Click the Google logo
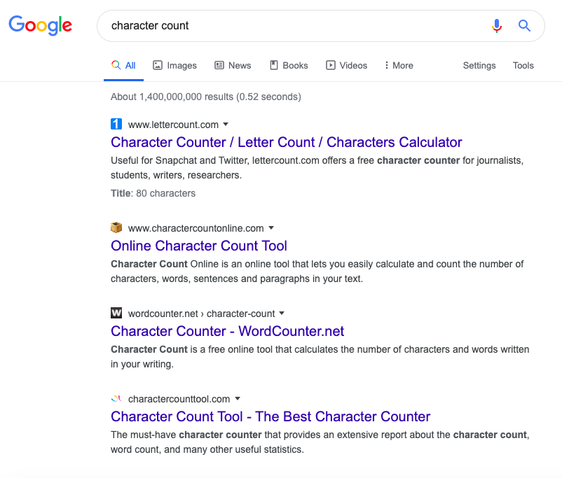Image resolution: width=562 pixels, height=478 pixels. click(x=41, y=25)
